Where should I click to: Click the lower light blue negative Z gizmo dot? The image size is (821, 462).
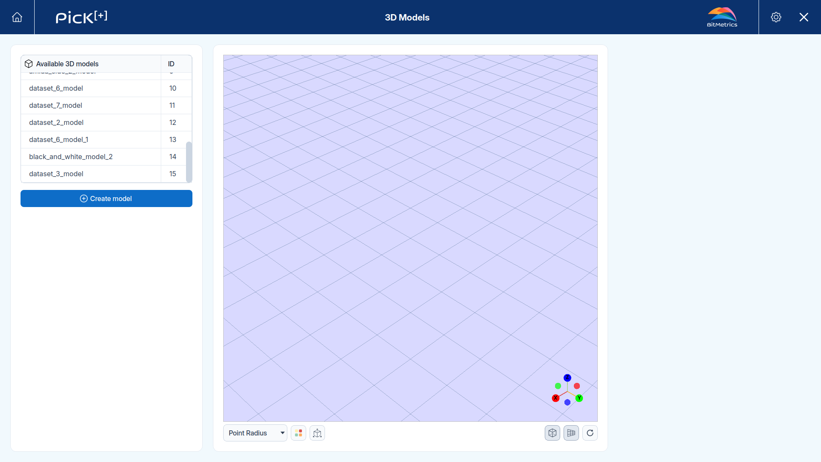point(567,402)
